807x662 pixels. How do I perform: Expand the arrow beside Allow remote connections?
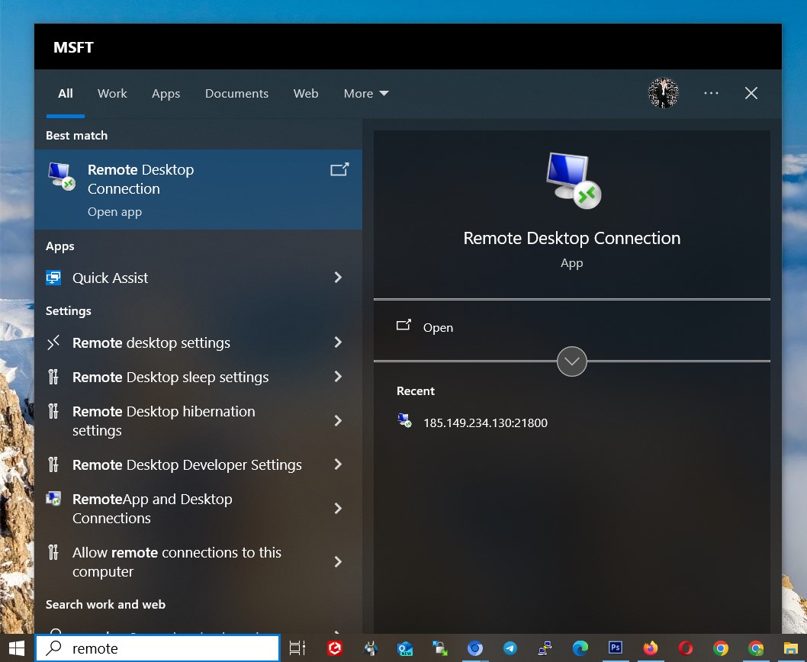point(338,561)
